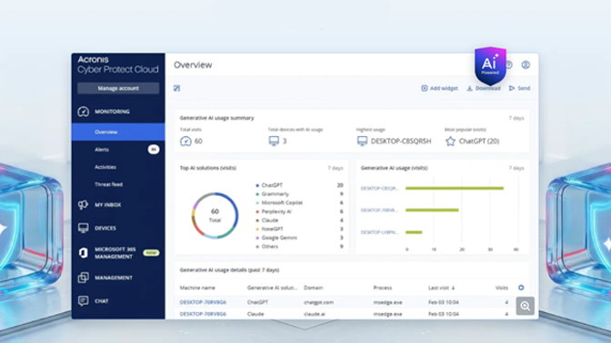Click the Alerts count badge

154,150
